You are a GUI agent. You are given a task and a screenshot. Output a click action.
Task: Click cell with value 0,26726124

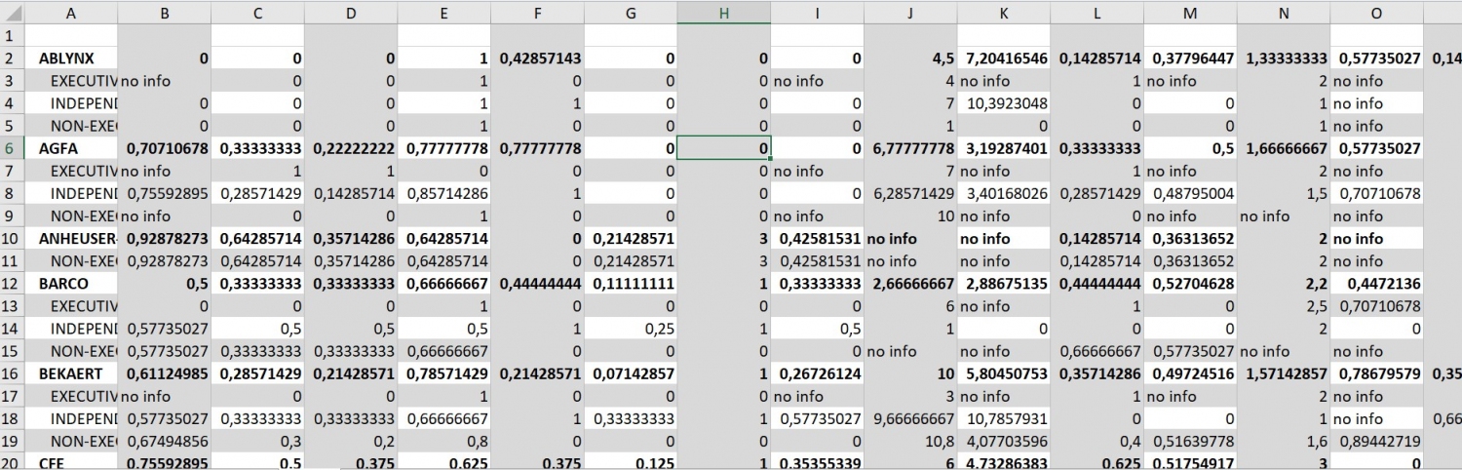pos(817,372)
